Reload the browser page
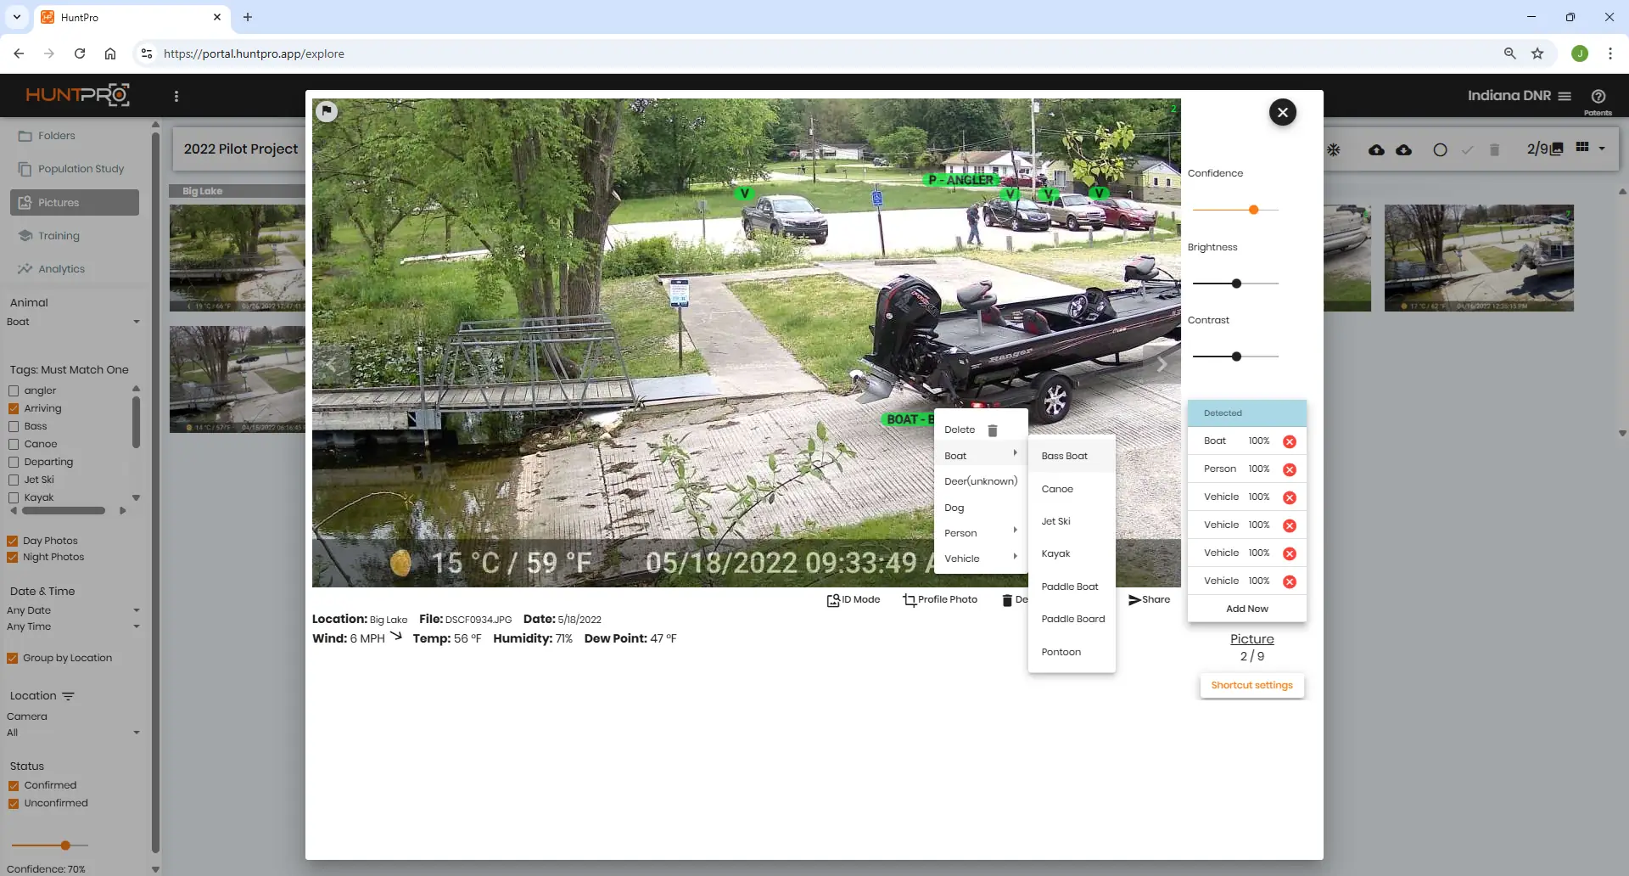1629x876 pixels. pos(80,53)
